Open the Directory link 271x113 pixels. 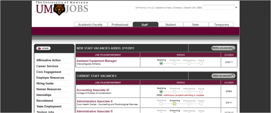pyautogui.click(x=178, y=8)
